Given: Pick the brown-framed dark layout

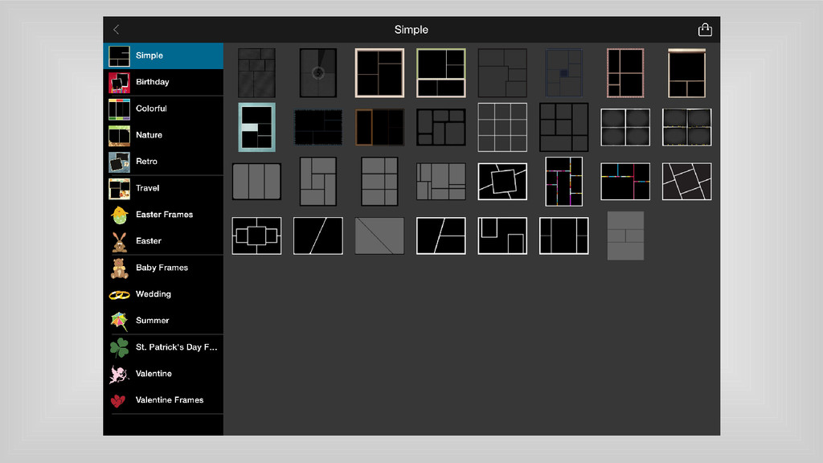Looking at the screenshot, I should point(379,127).
